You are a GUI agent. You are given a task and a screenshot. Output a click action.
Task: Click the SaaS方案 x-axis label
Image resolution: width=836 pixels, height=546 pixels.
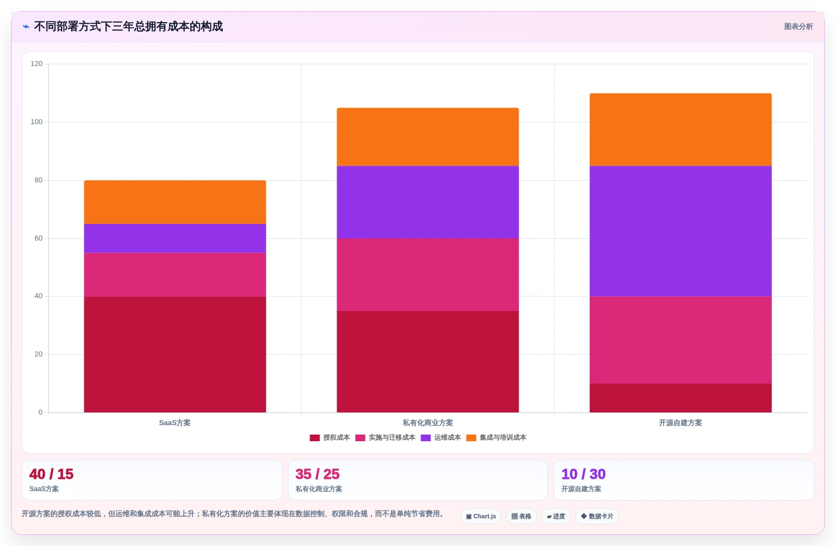[x=175, y=423]
